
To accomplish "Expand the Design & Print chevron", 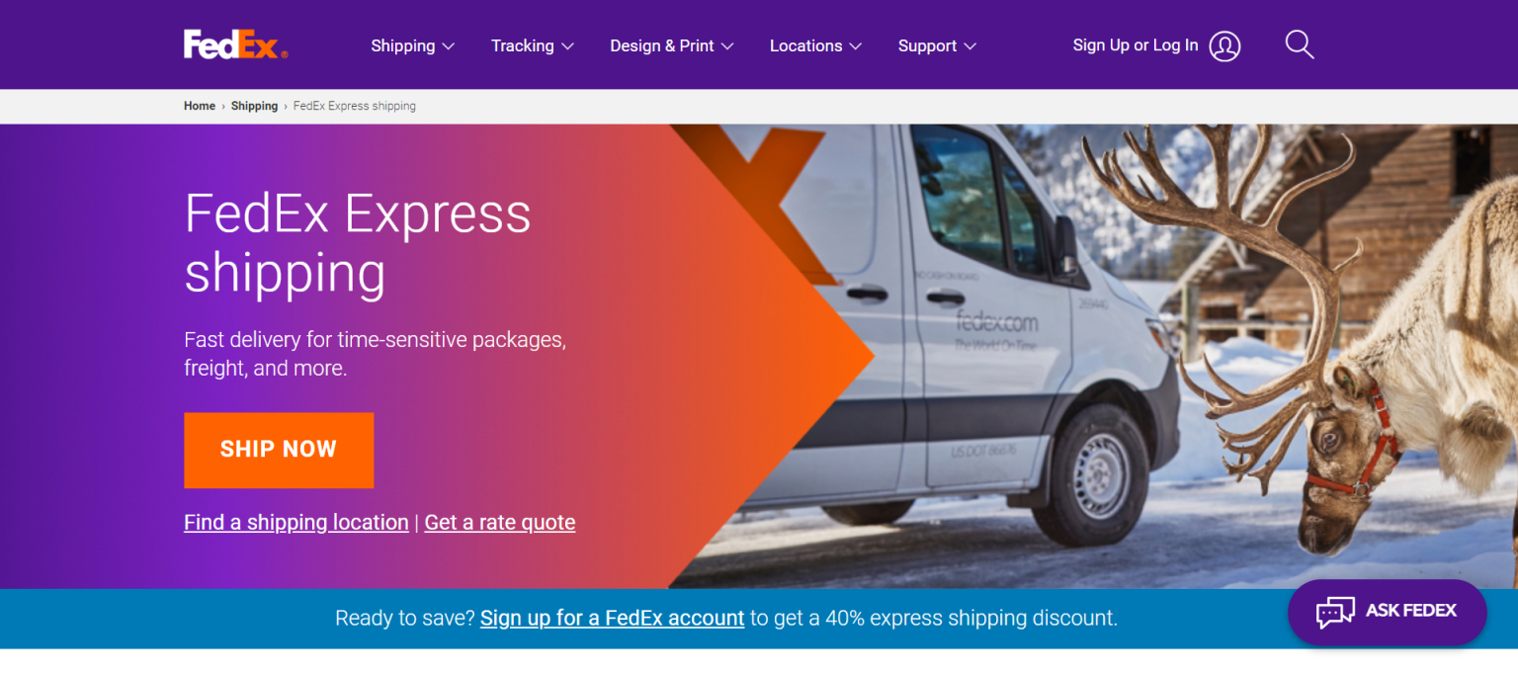I will click(x=727, y=46).
